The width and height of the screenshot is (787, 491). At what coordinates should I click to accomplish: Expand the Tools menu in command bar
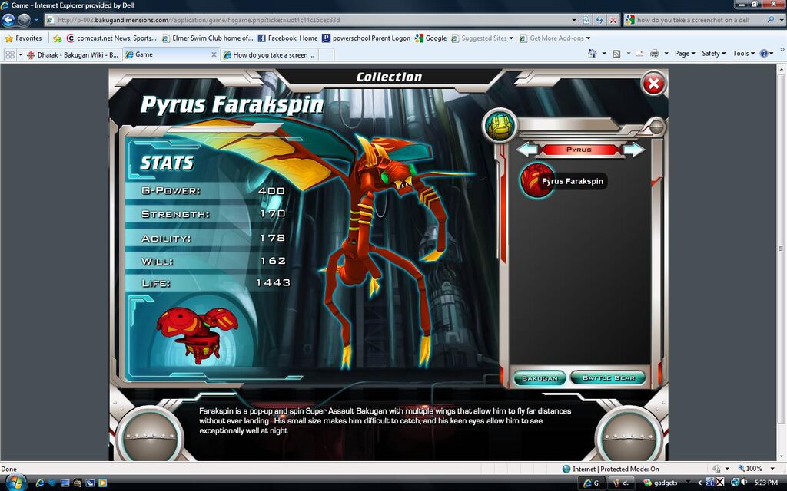click(743, 54)
